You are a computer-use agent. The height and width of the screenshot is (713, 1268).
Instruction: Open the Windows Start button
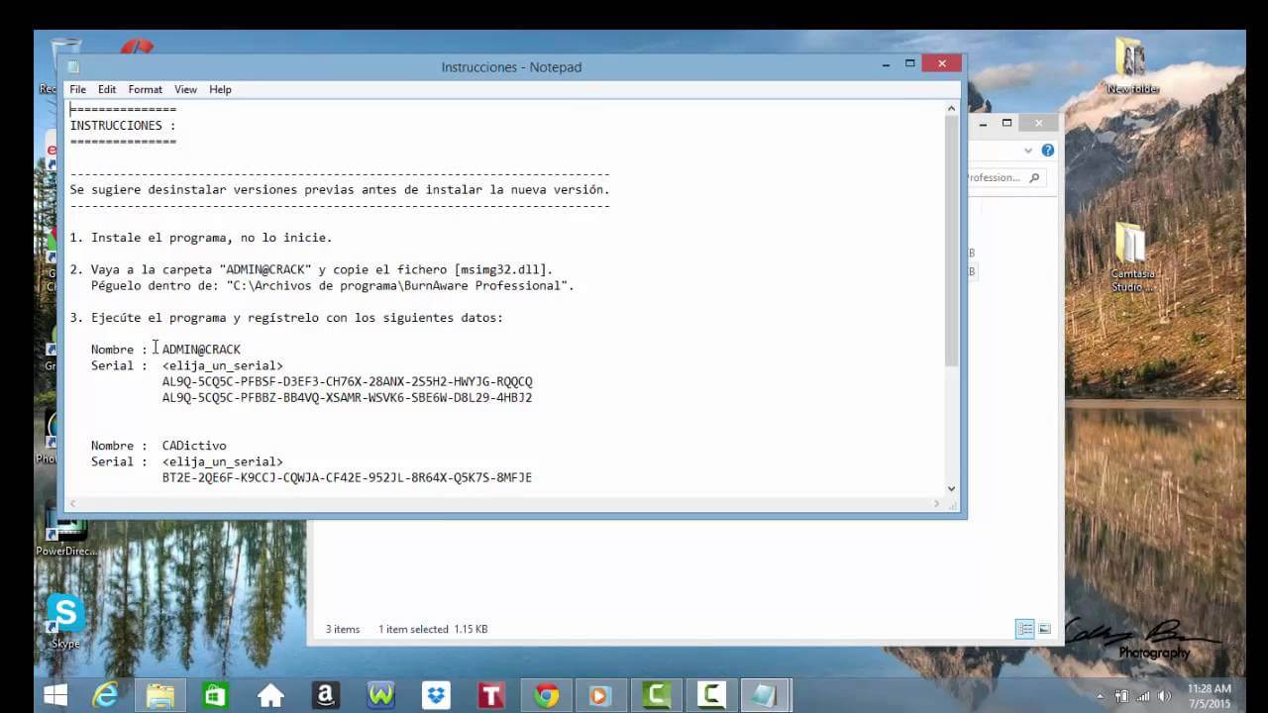click(55, 695)
